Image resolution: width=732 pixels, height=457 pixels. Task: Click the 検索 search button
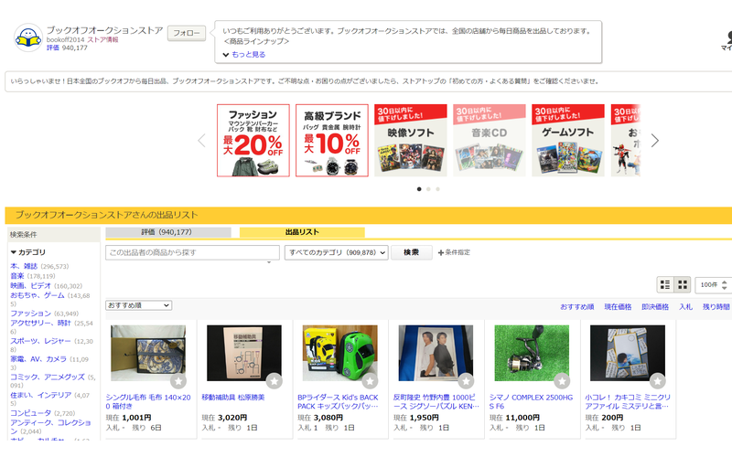coord(411,252)
